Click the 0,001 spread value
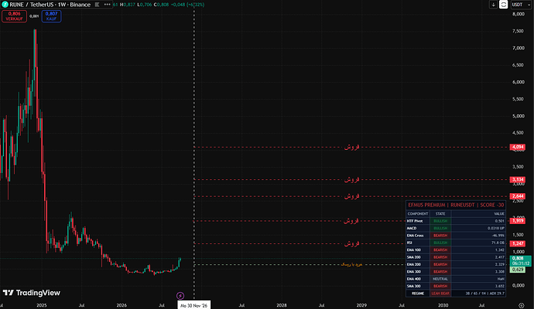The height and width of the screenshot is (309, 534). pyautogui.click(x=34, y=16)
